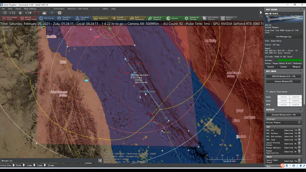
Task: Open Boat Operations
Action: pos(137,18)
